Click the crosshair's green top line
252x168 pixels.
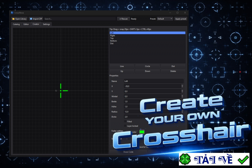pos(60,86)
